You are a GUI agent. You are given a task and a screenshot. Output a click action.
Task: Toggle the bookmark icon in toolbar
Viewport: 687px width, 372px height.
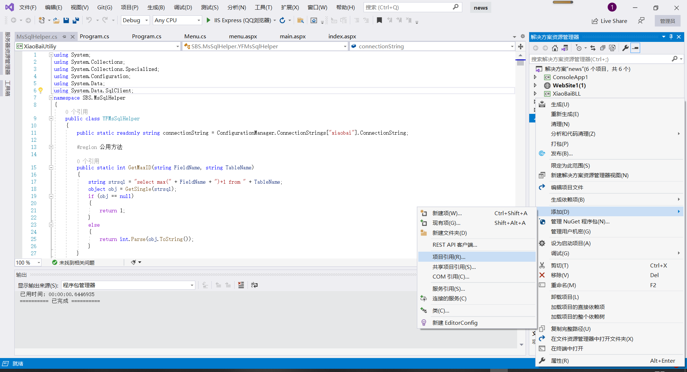[x=379, y=20]
